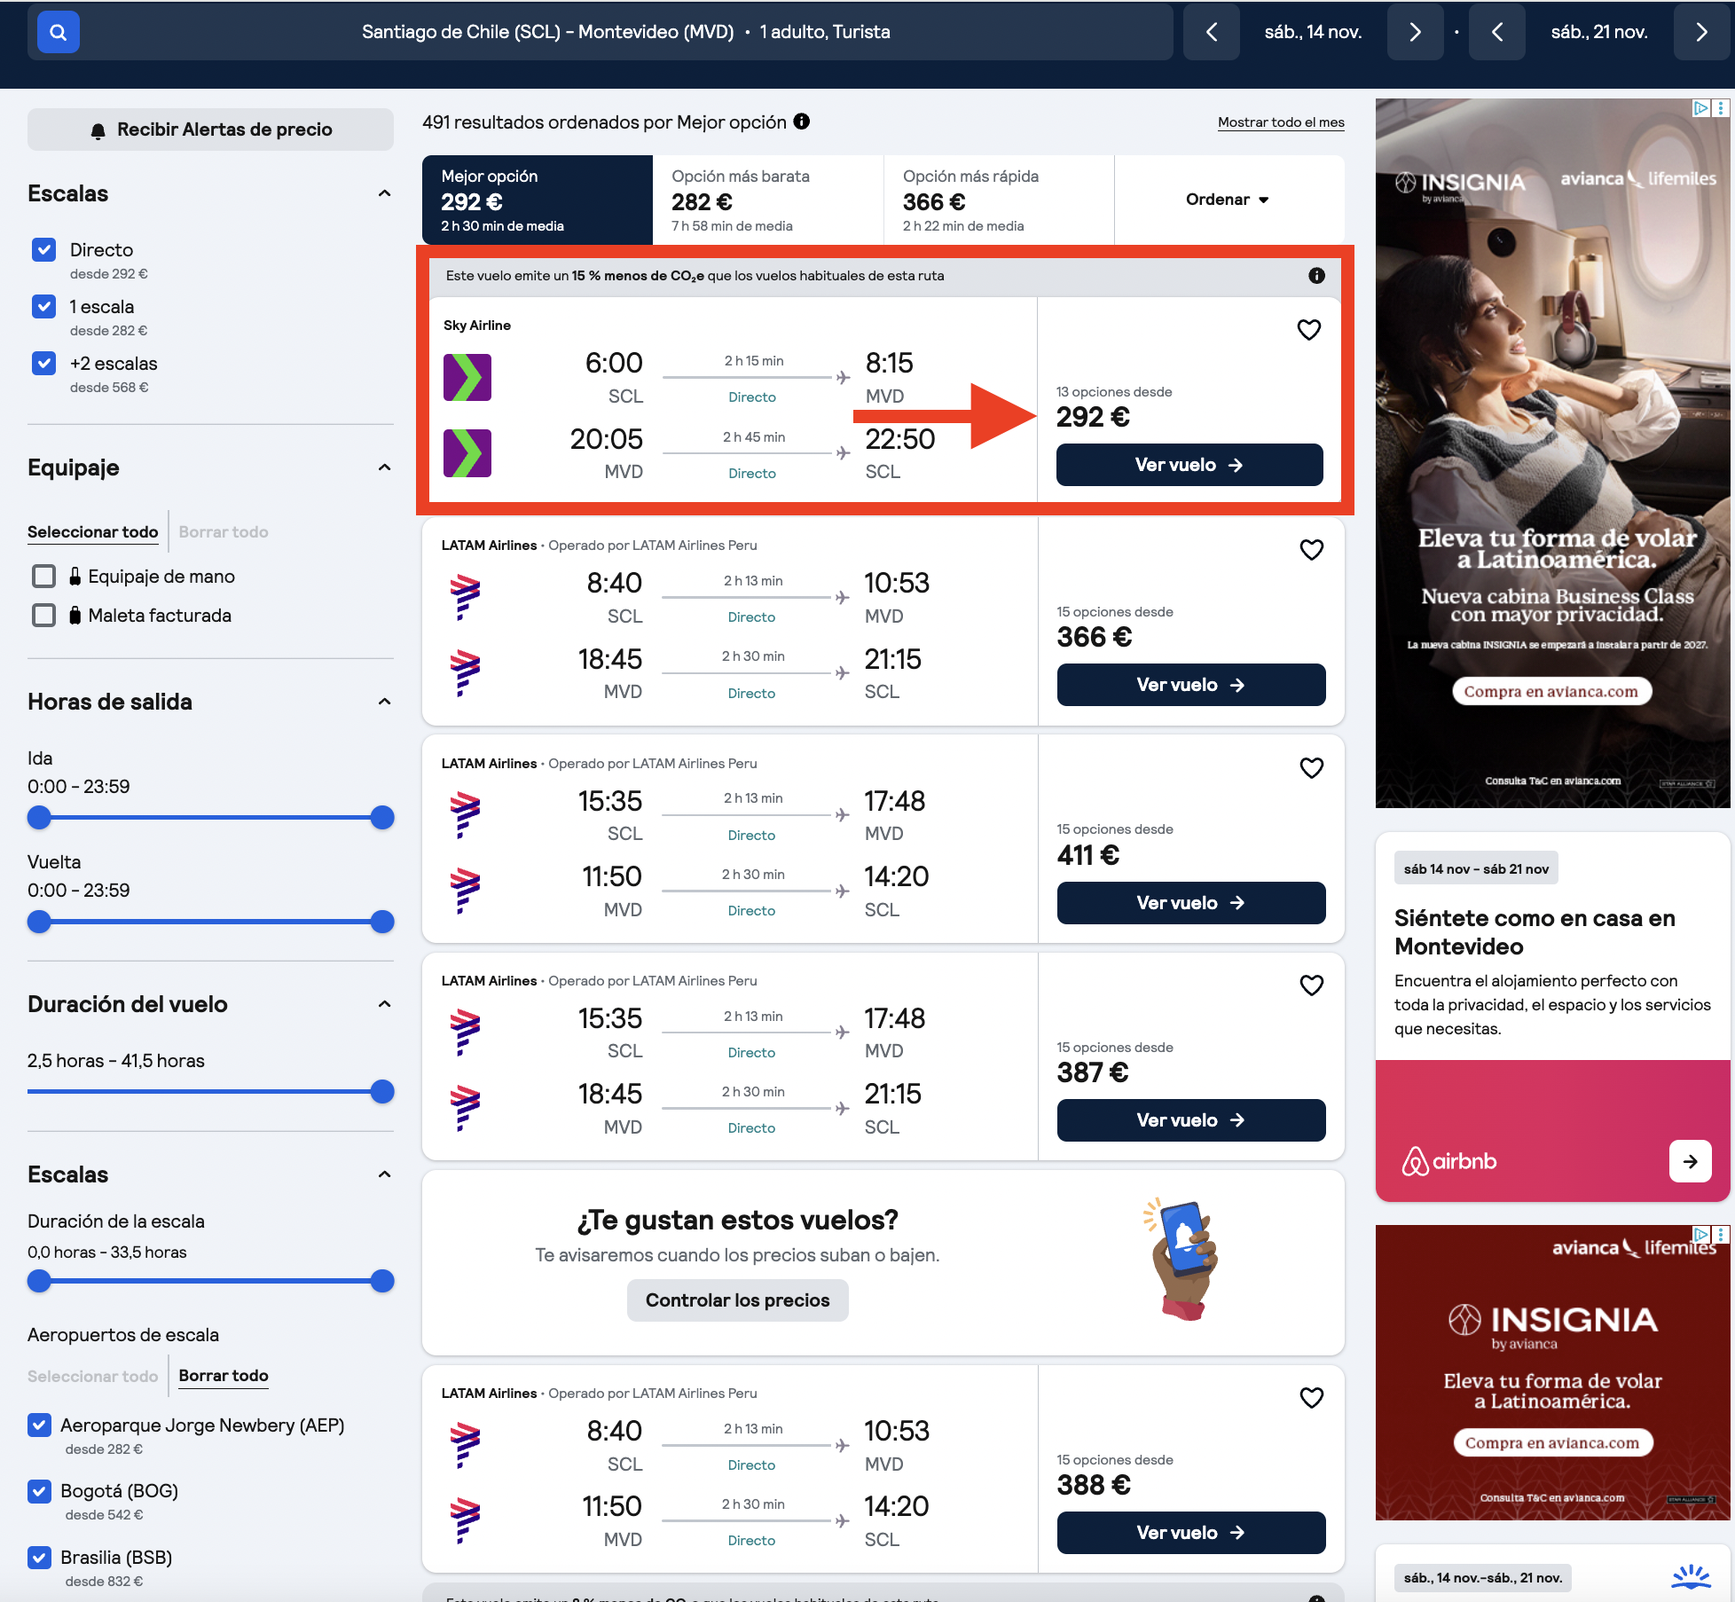Save the Sky Airline flight with heart icon

click(x=1309, y=330)
